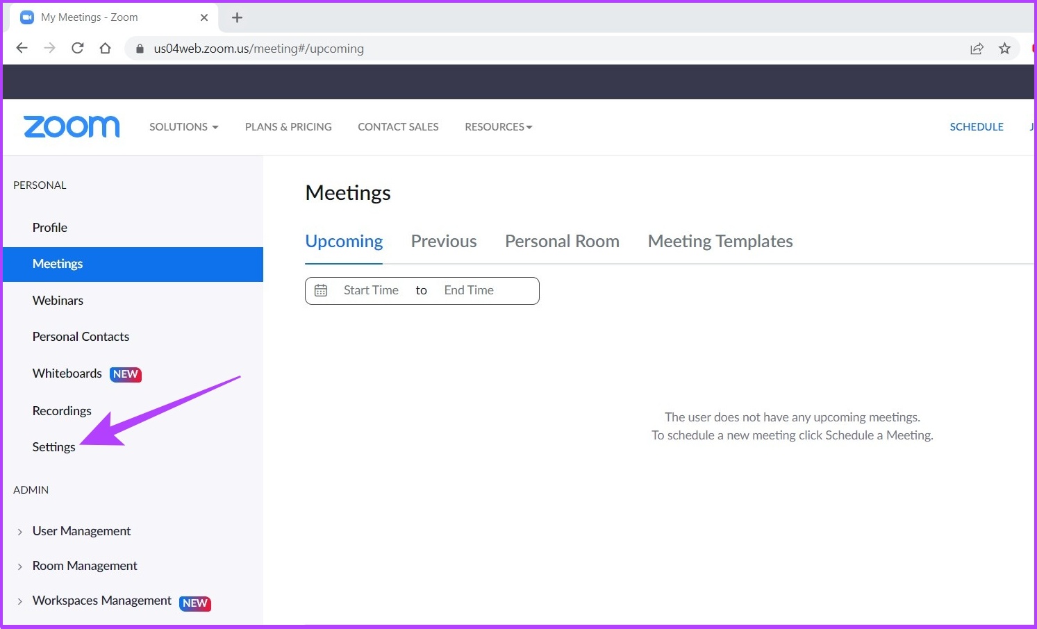This screenshot has width=1037, height=629.
Task: Expand the Room Management section
Action: (19, 567)
